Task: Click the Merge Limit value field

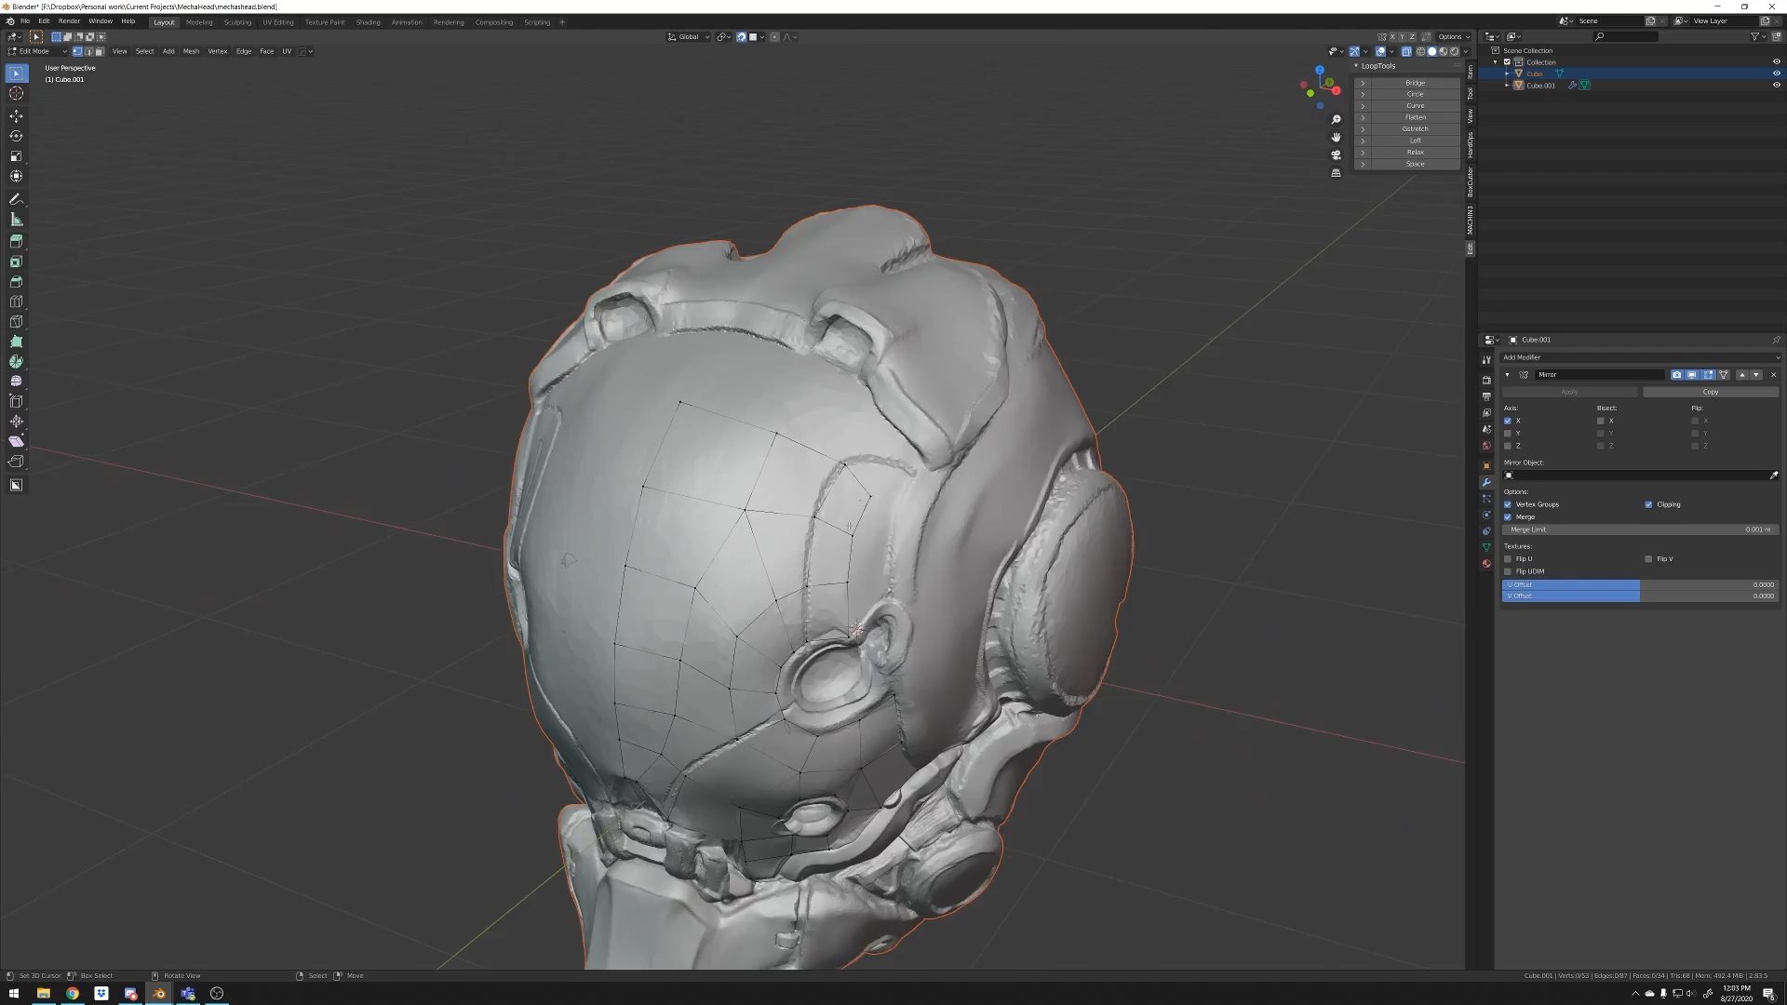Action: point(1640,529)
